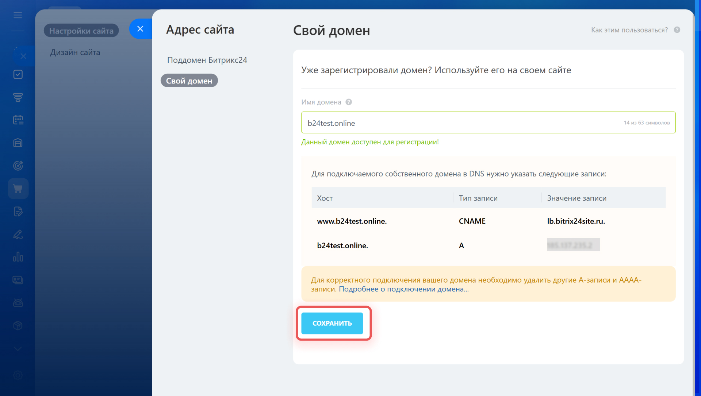Select Поддомен Битрикс24 menu item

207,60
